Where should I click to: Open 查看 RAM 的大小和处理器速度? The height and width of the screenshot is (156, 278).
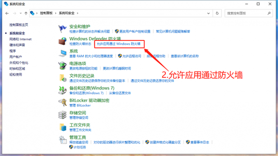91,56
